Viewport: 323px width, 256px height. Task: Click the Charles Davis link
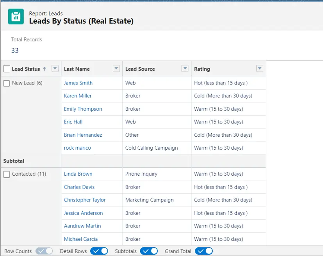point(79,187)
